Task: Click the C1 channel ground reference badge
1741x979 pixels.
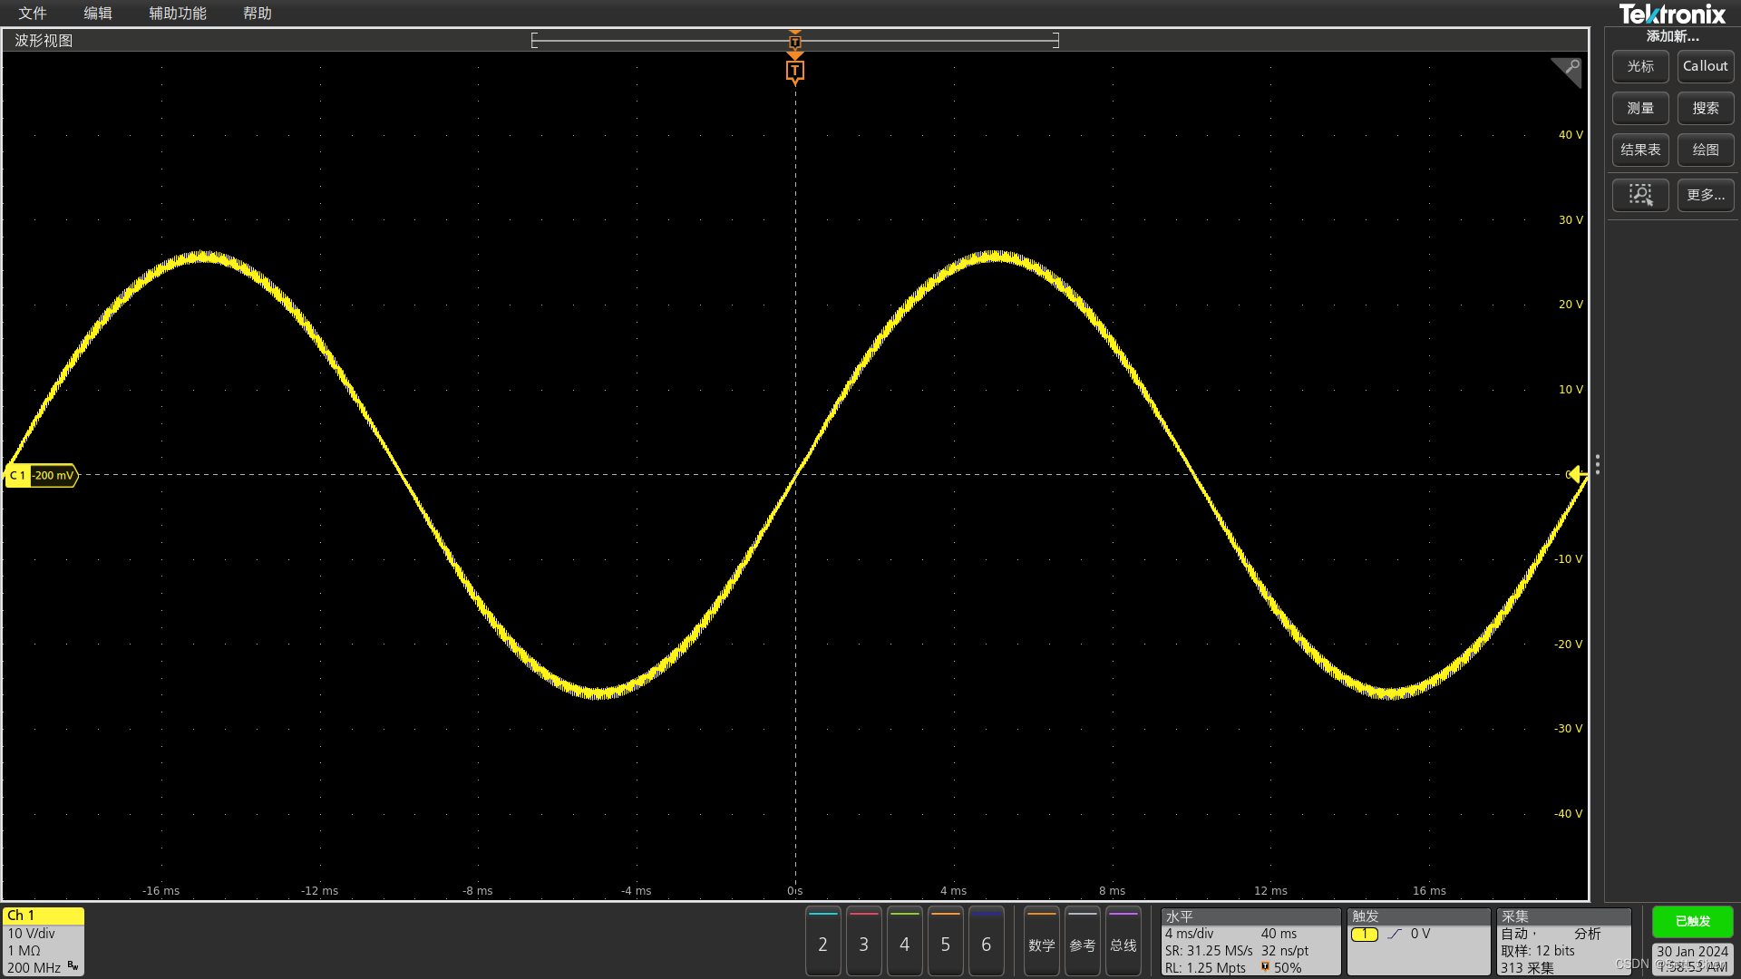Action: tap(41, 475)
